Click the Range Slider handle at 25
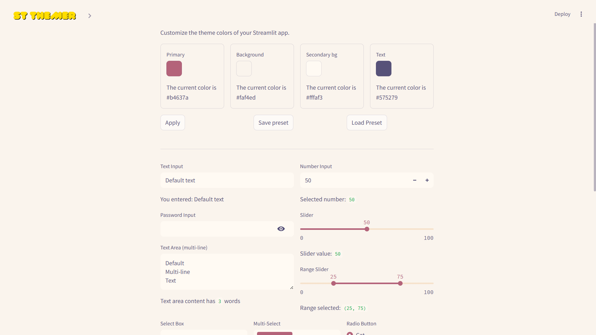The image size is (596, 335). click(x=333, y=284)
